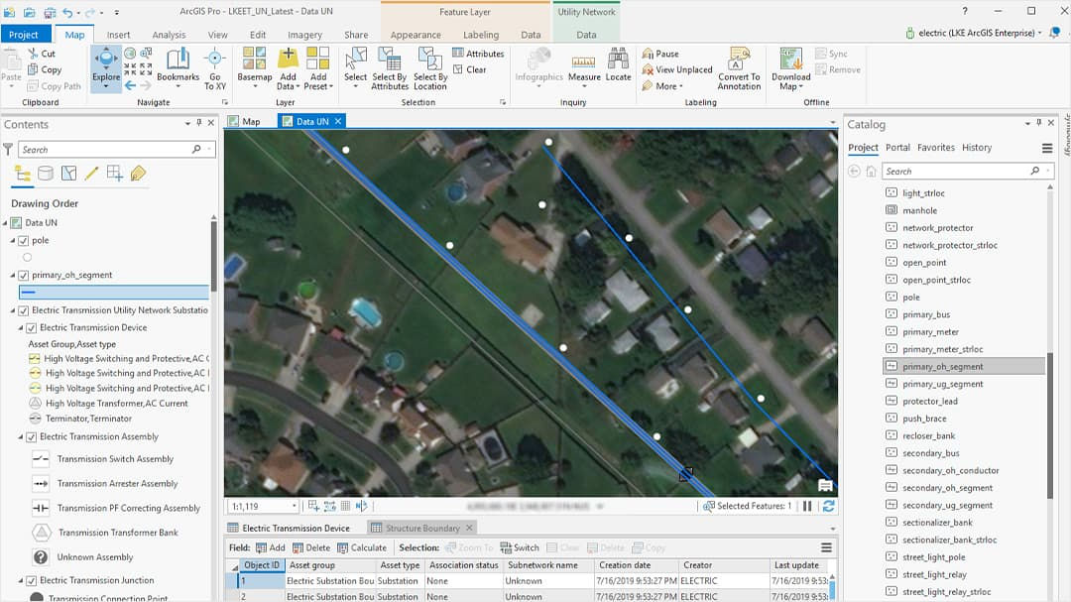Click the Select By Attributes tool
The height and width of the screenshot is (602, 1071).
click(x=389, y=69)
